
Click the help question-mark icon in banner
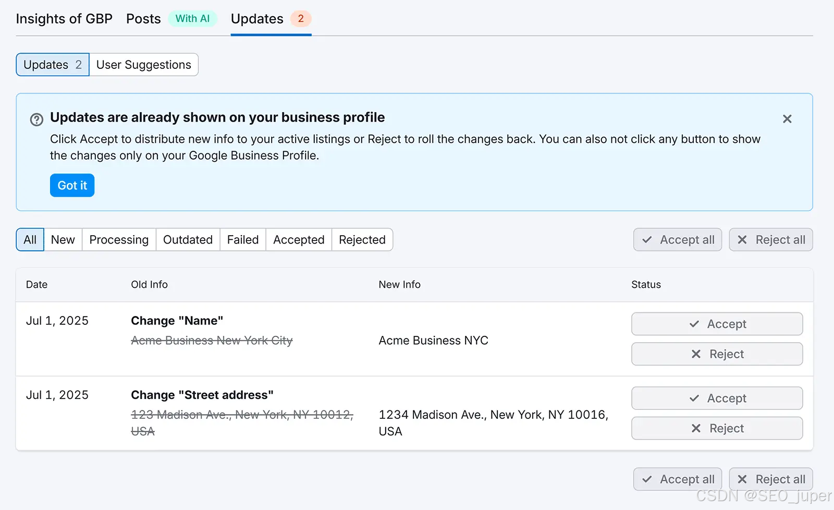pos(36,119)
